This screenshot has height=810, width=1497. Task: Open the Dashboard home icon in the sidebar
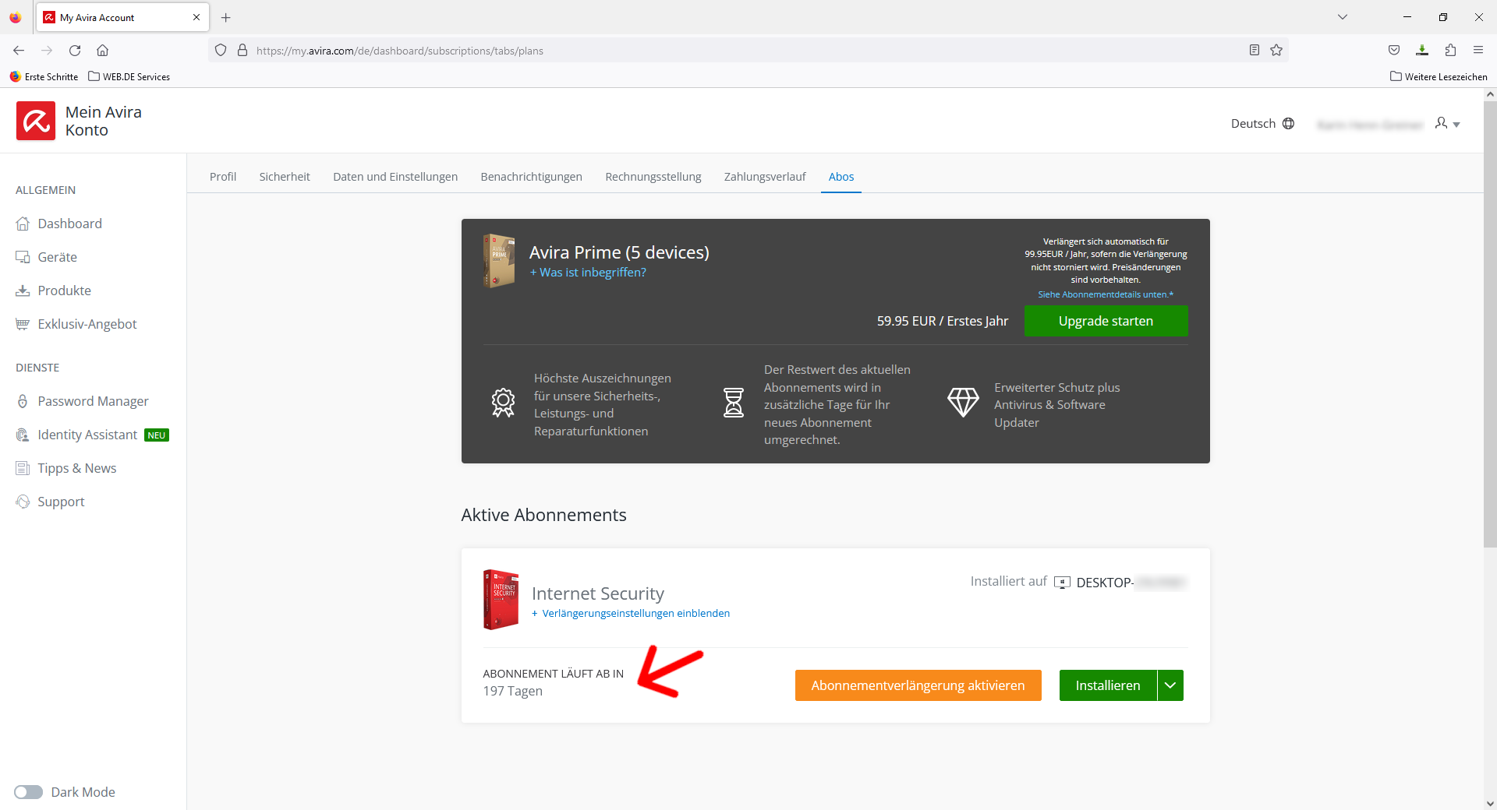pyautogui.click(x=23, y=224)
